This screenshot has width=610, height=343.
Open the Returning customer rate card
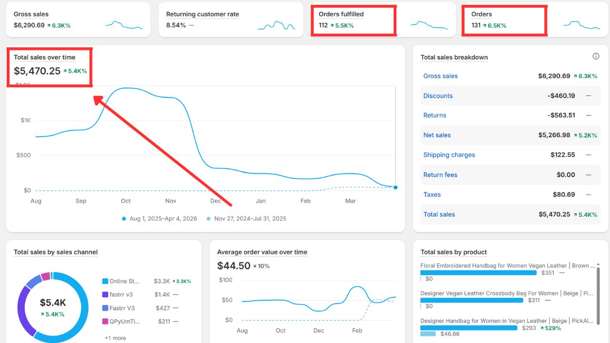point(203,14)
